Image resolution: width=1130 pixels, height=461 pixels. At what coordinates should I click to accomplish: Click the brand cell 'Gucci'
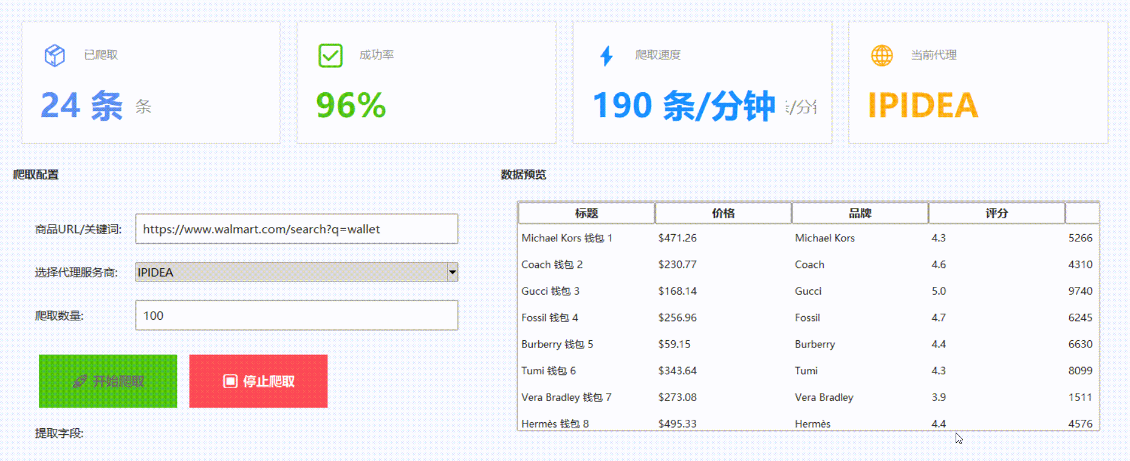click(808, 291)
